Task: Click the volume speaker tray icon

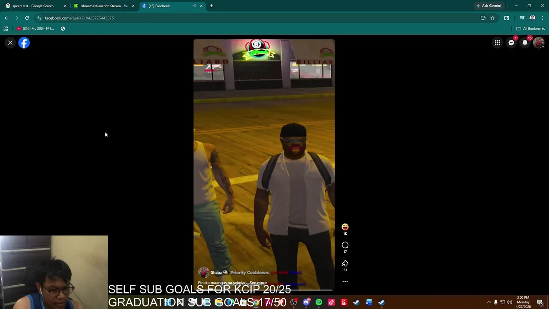Action: coord(509,303)
